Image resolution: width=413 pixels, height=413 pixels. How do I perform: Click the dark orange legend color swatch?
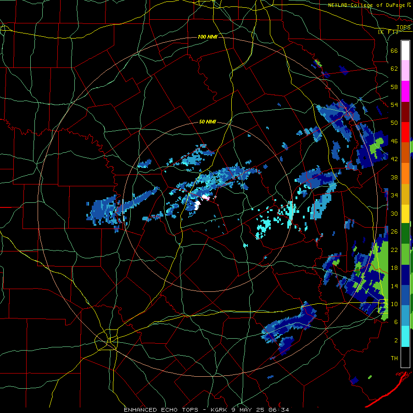[405, 152]
